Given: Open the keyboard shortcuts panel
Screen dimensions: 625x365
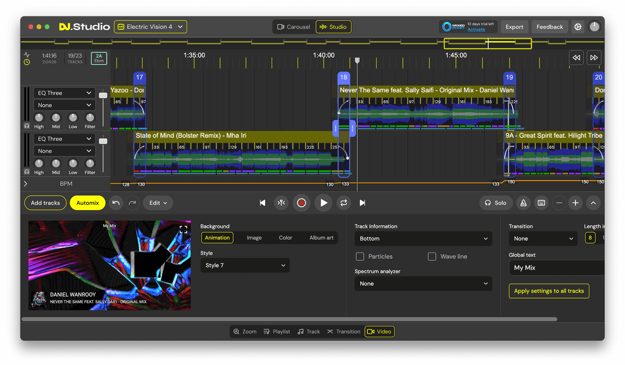Looking at the screenshot, I should (x=541, y=203).
